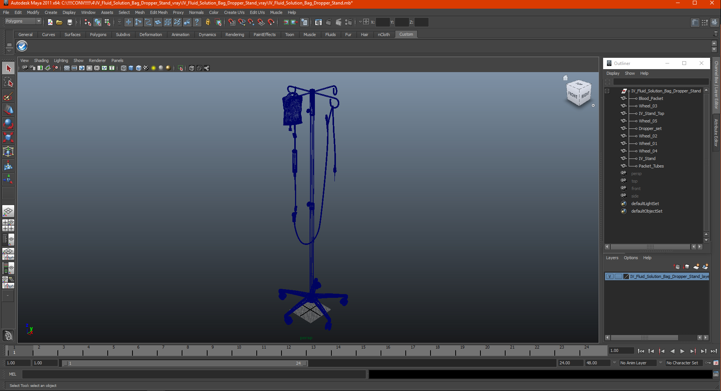
Task: Move selected layer up icon
Action: (677, 267)
